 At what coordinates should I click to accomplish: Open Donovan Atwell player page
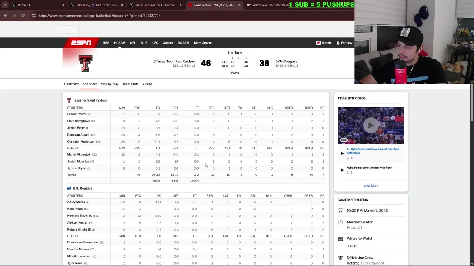click(78, 135)
